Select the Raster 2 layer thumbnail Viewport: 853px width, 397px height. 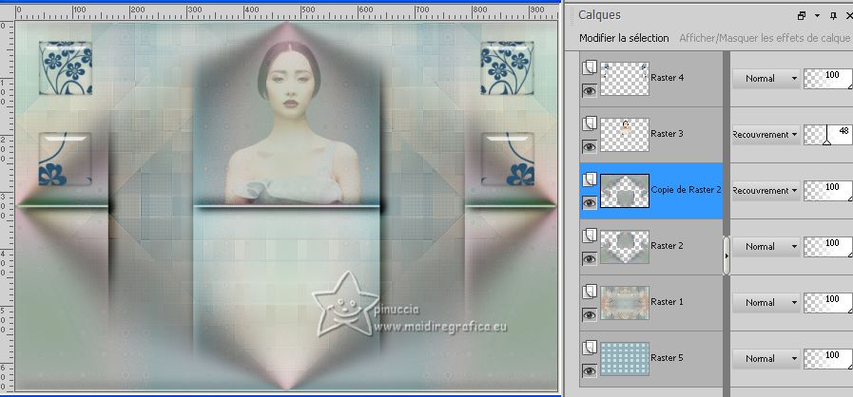(625, 247)
